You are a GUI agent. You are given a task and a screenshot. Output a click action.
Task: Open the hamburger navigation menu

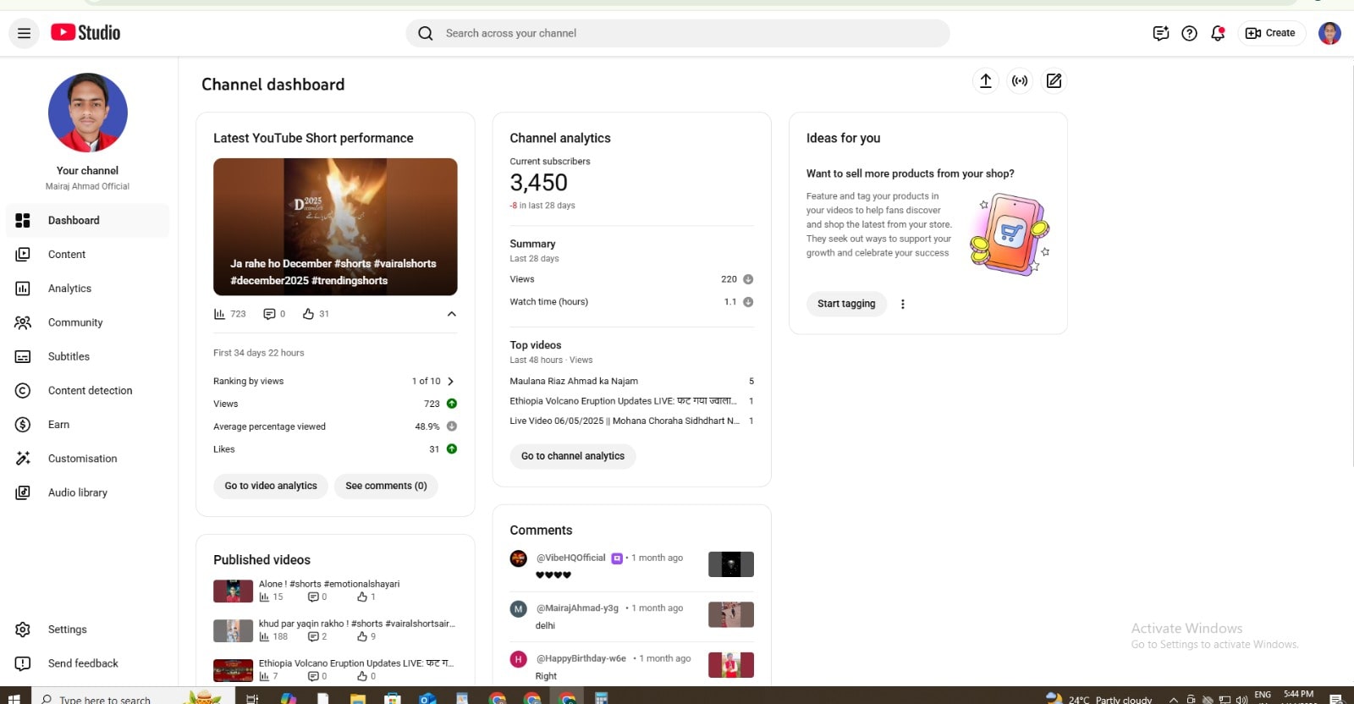[24, 33]
